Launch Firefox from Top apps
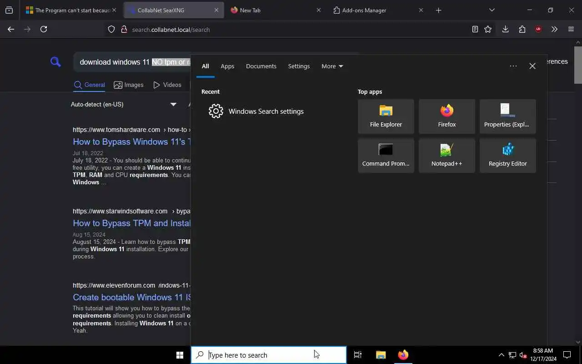Viewport: 582px width, 364px height. click(x=447, y=116)
